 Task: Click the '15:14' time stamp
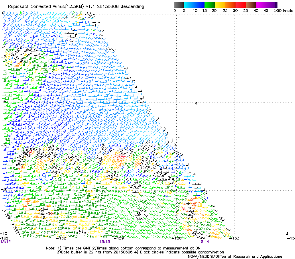[x=204, y=242]
